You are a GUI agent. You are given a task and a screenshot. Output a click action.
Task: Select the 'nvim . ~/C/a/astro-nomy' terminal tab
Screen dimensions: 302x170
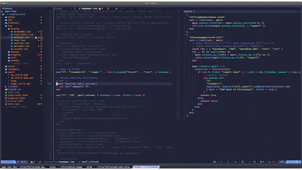click(x=66, y=167)
